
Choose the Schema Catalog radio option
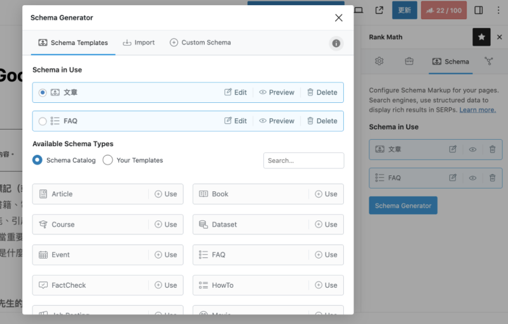pyautogui.click(x=38, y=160)
